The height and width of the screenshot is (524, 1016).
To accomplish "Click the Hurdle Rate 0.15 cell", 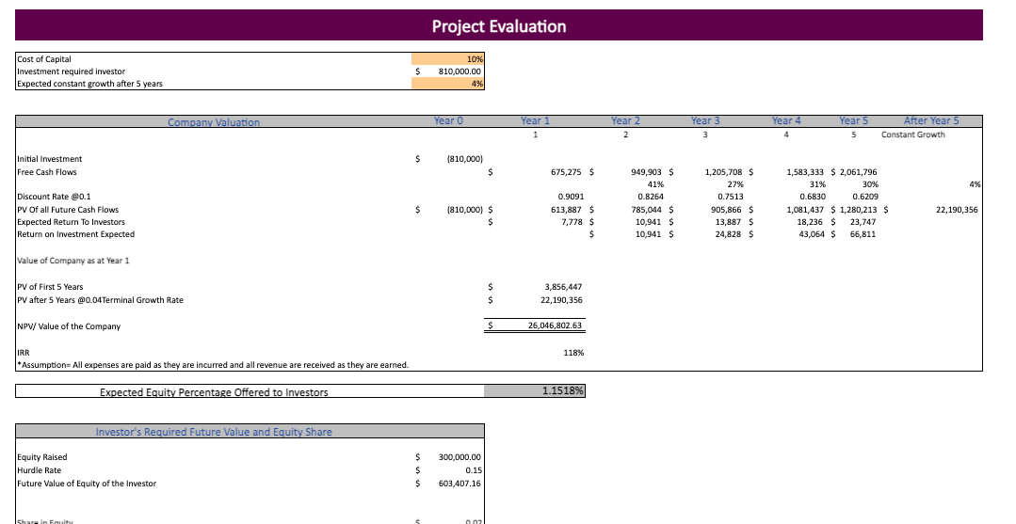I will 473,470.
